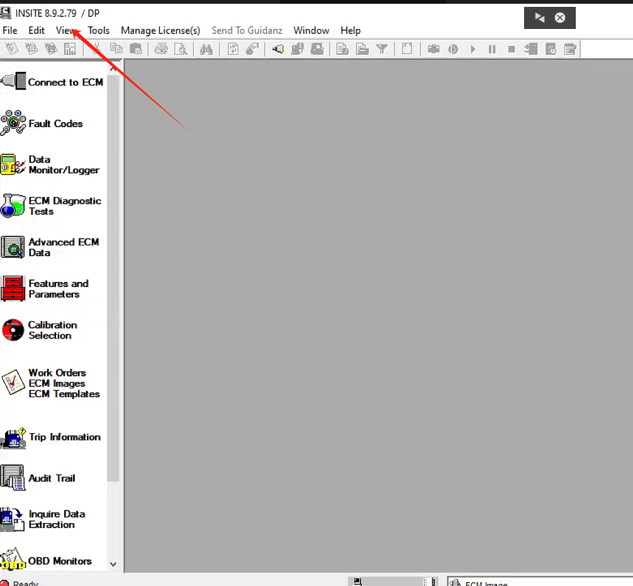
Task: Open Work Orders ECM Images Templates
Action: click(50, 383)
